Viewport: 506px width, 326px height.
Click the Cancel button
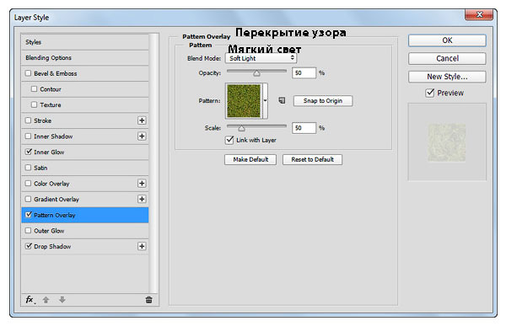pos(447,59)
